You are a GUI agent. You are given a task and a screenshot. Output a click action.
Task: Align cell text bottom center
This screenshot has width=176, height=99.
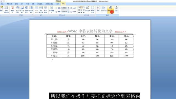click(81, 12)
